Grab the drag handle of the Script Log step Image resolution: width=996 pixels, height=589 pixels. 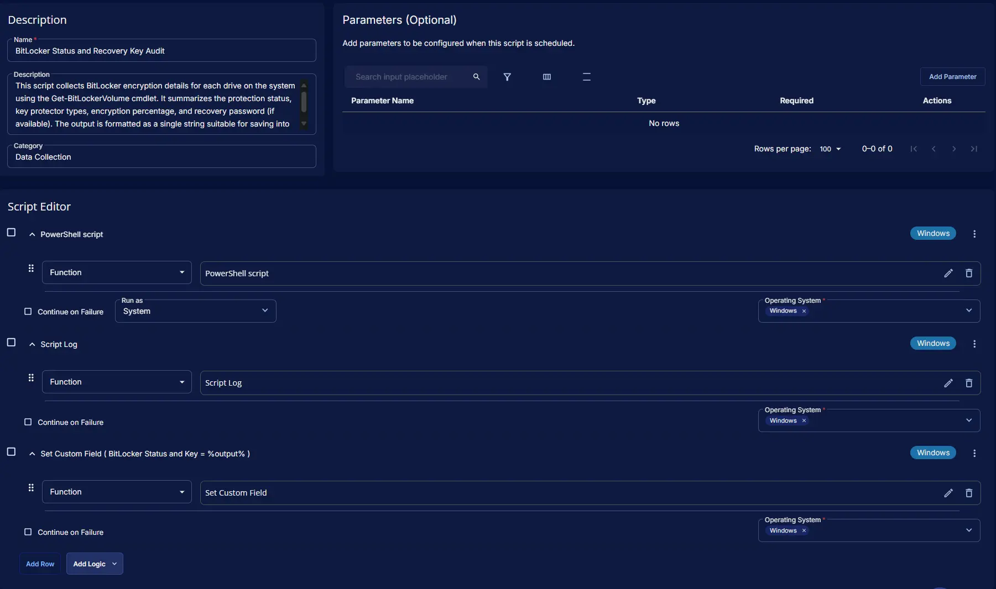pyautogui.click(x=31, y=378)
